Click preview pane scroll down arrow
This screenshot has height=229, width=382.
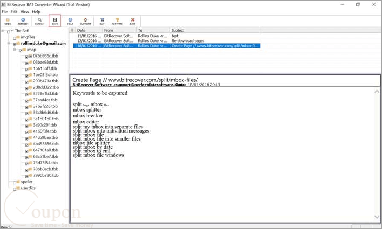point(377,217)
